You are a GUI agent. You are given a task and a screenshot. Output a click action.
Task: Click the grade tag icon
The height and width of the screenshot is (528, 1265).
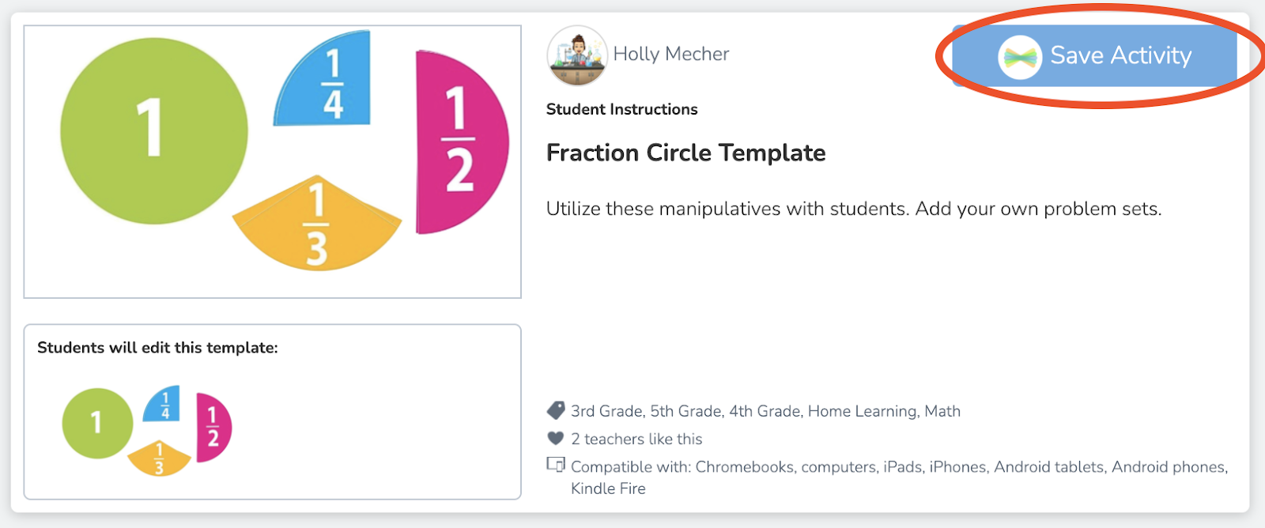556,410
